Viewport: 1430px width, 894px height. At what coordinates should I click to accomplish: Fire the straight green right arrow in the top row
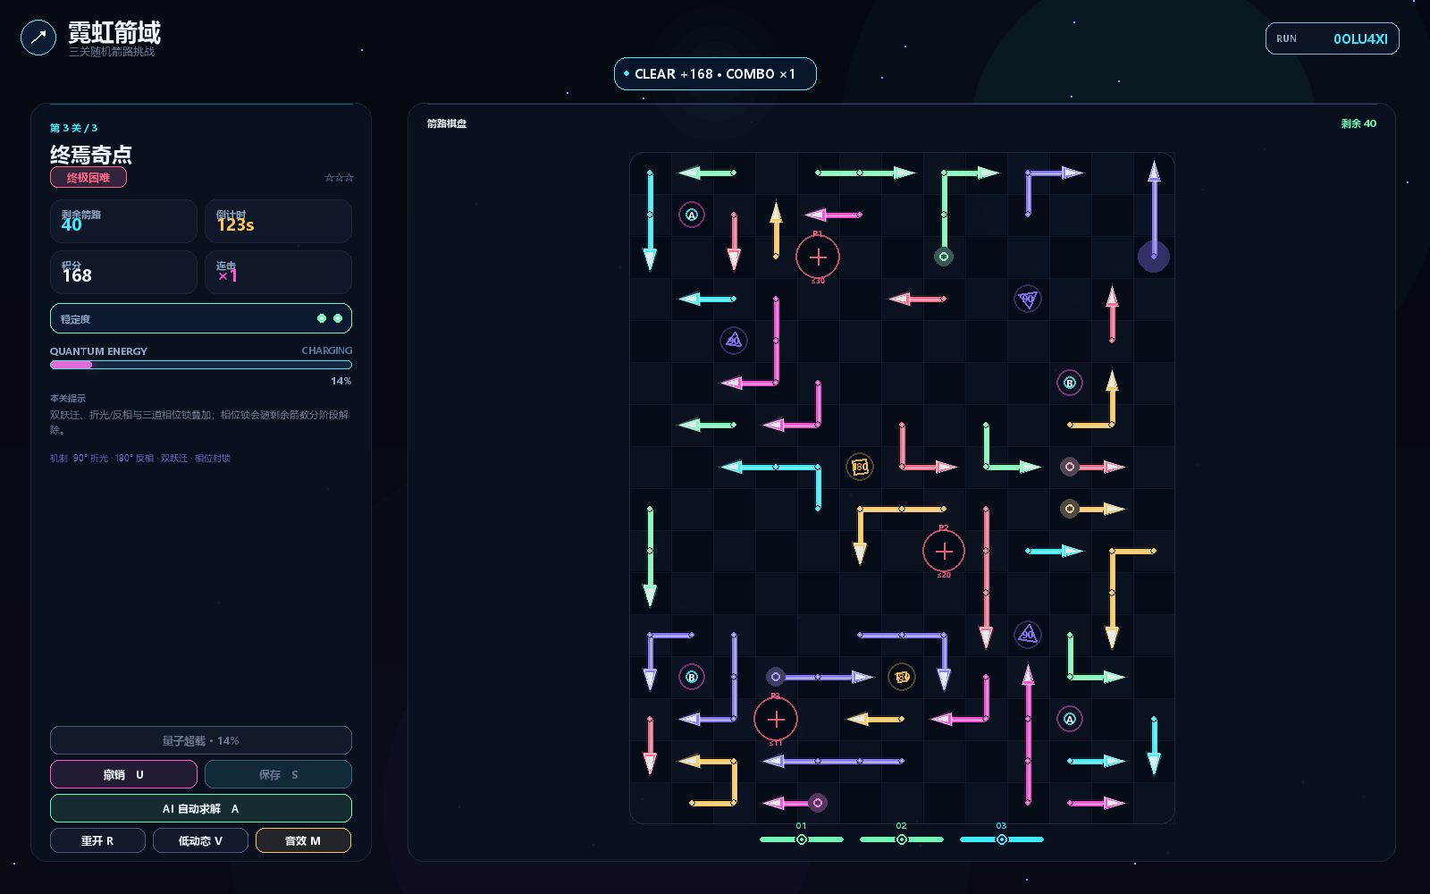tap(865, 173)
